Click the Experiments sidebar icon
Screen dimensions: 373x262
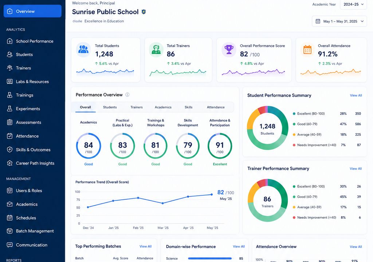tap(10, 109)
